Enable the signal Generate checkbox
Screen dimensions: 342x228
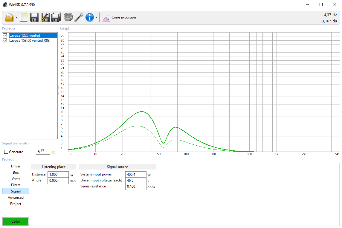coord(6,152)
